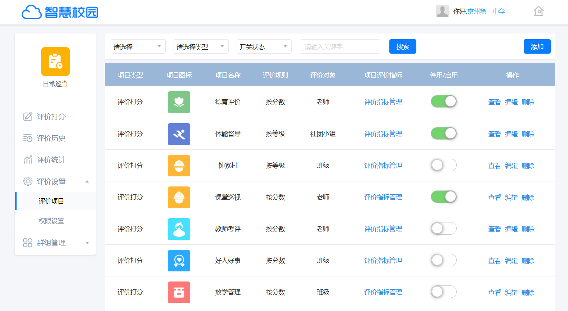Screen dimensions: 568x311
Task: Click 删除 for 课堂巡视 row
Action: click(528, 197)
